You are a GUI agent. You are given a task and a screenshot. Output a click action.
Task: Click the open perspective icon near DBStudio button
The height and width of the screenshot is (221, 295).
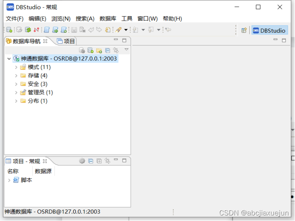click(x=244, y=30)
